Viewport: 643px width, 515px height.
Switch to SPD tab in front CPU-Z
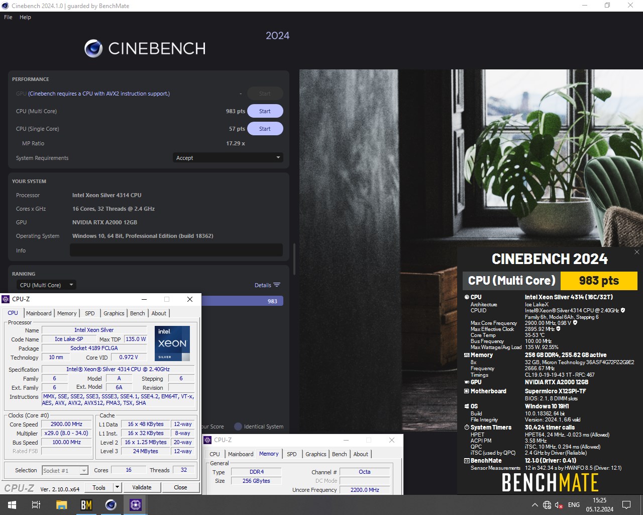click(90, 313)
